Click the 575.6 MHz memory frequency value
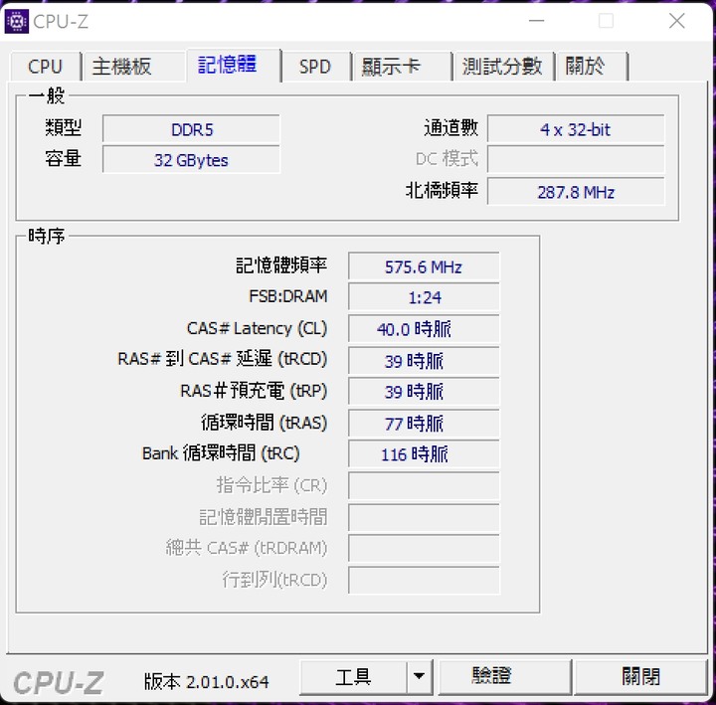The image size is (716, 705). click(x=424, y=266)
